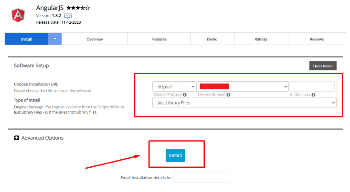The image size is (350, 192).
Task: Open the arrow dropdown beside the Install tab
Action: coord(55,39)
